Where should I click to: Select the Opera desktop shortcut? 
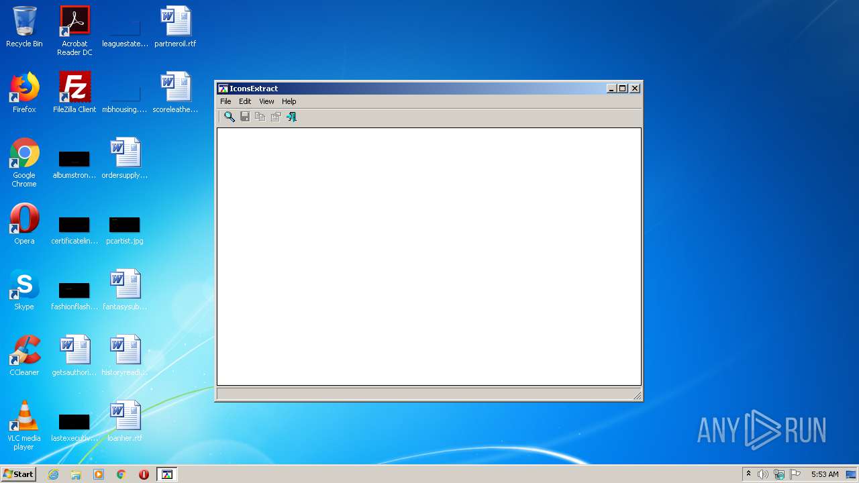click(x=24, y=224)
